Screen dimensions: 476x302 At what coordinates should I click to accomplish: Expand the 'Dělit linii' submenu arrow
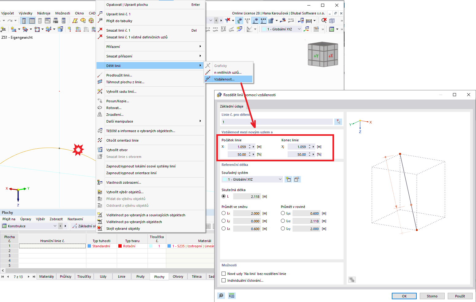click(200, 65)
